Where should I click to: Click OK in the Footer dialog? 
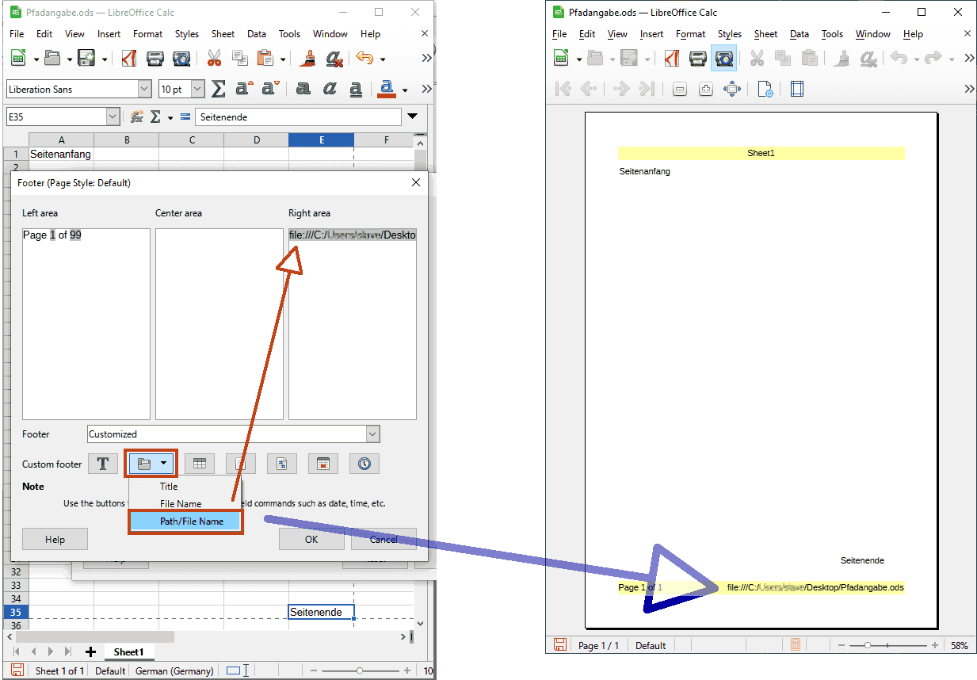[x=311, y=539]
